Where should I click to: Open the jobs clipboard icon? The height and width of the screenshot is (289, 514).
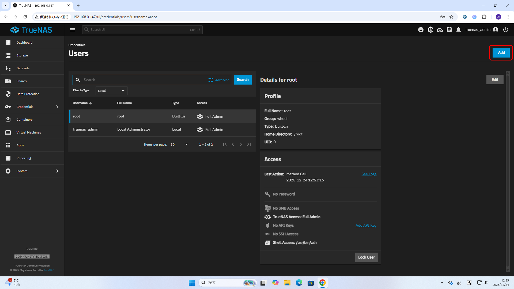[x=449, y=30]
